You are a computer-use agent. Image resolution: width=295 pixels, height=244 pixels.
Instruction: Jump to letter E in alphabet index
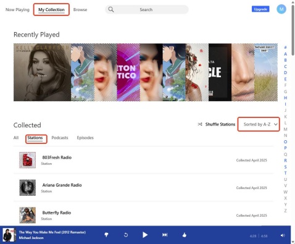285,79
